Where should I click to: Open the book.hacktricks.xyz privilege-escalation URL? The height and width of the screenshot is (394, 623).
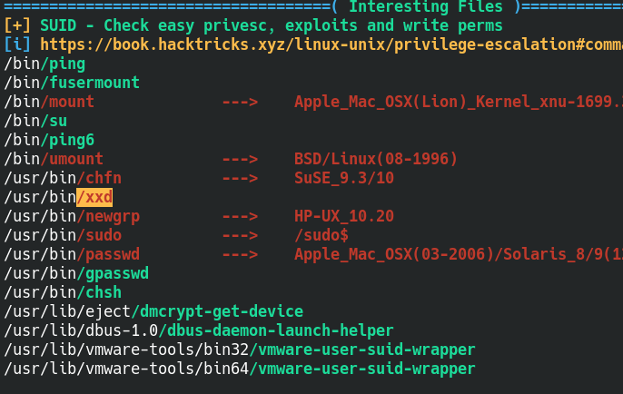tap(327, 44)
